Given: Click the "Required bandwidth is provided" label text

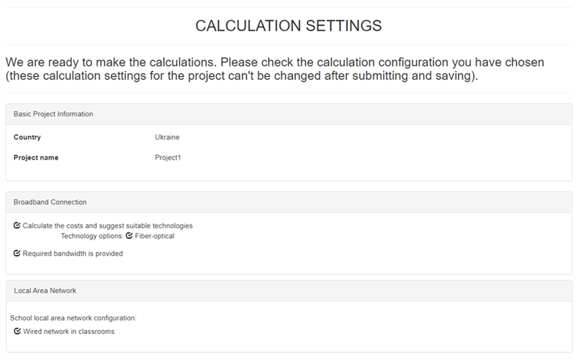Looking at the screenshot, I should point(72,253).
